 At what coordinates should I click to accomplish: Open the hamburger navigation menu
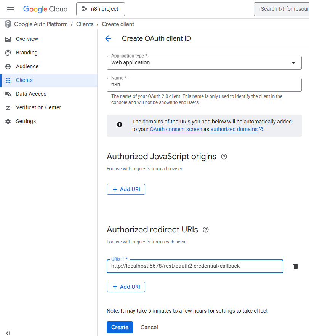pos(11,9)
